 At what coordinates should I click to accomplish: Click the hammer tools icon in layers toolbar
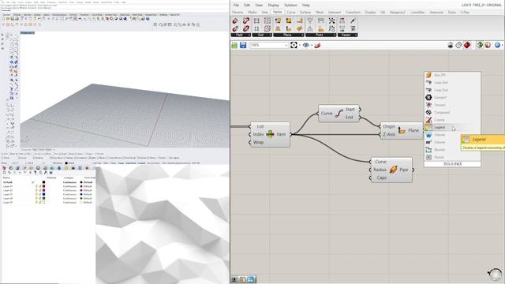pos(46,173)
